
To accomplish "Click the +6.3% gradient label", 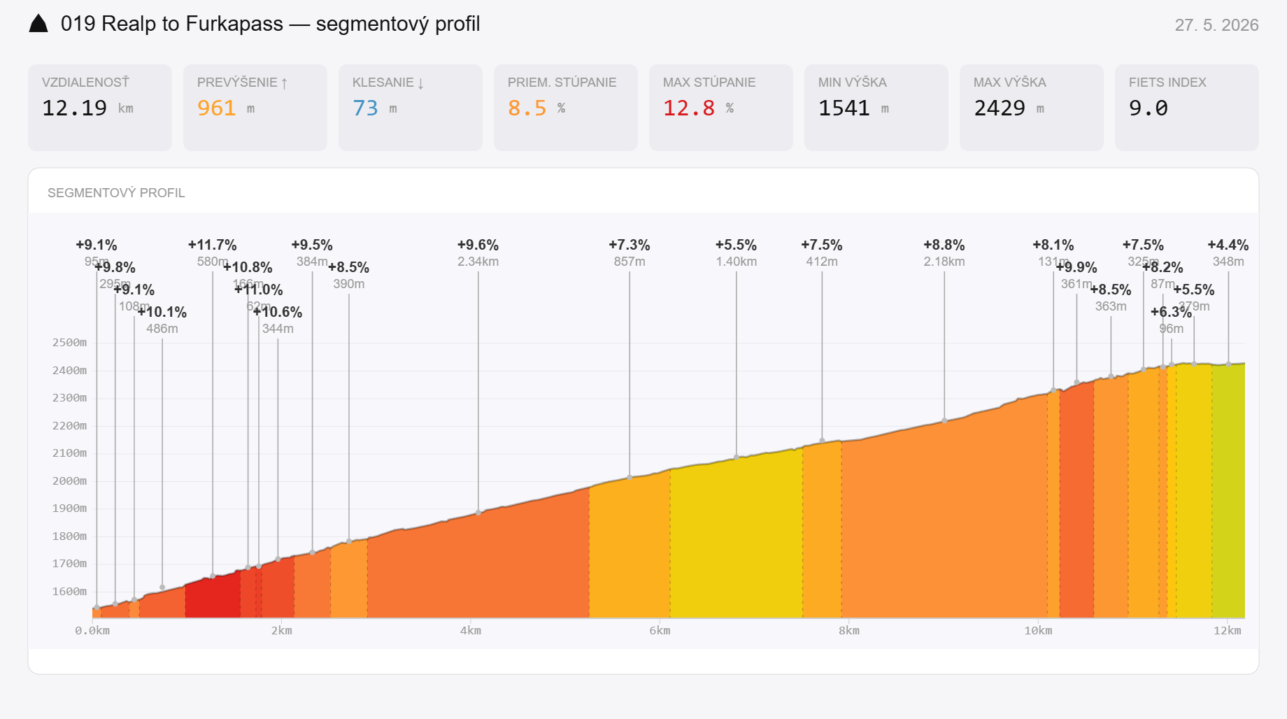I will click(x=1172, y=312).
